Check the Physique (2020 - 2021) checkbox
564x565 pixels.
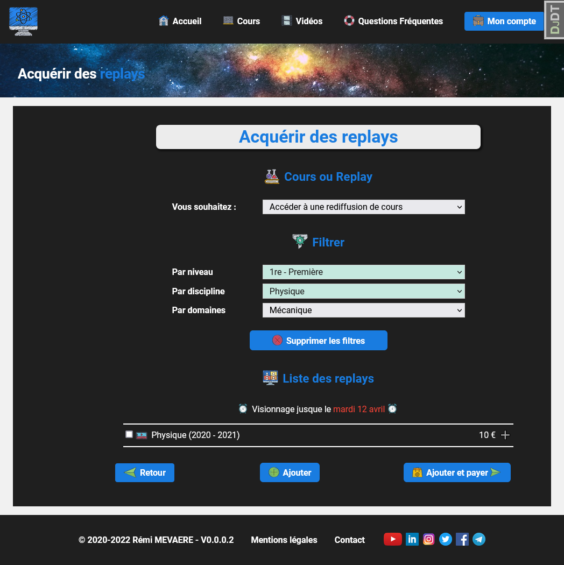[x=129, y=434]
